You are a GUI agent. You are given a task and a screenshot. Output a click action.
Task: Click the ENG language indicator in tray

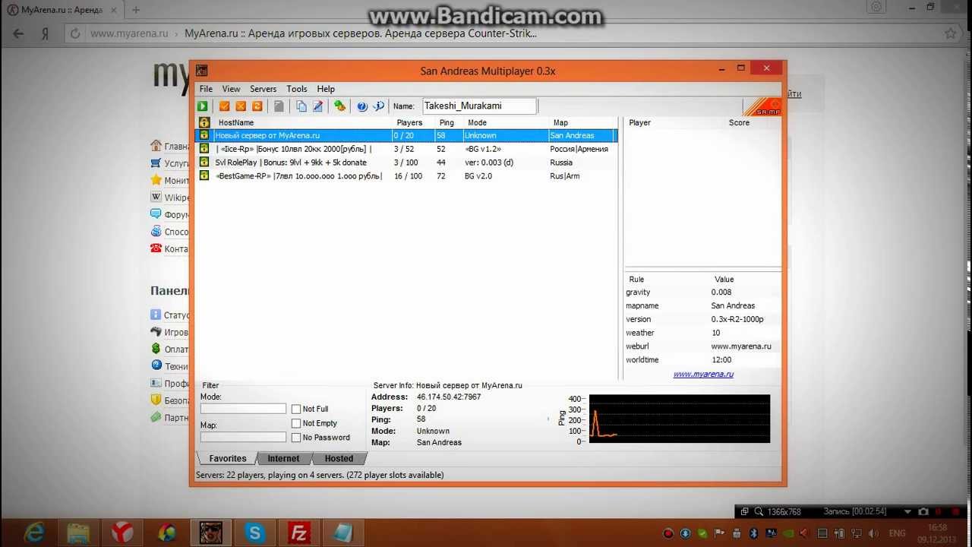point(897,533)
